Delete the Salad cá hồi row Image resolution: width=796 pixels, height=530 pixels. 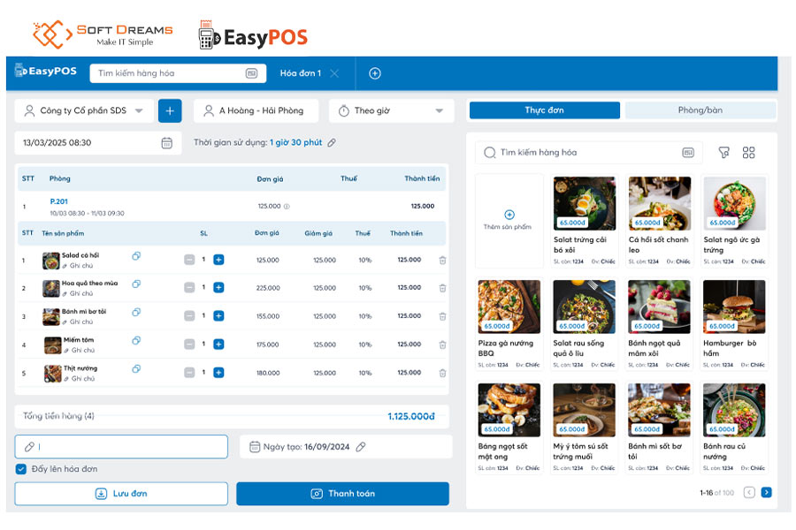(443, 261)
